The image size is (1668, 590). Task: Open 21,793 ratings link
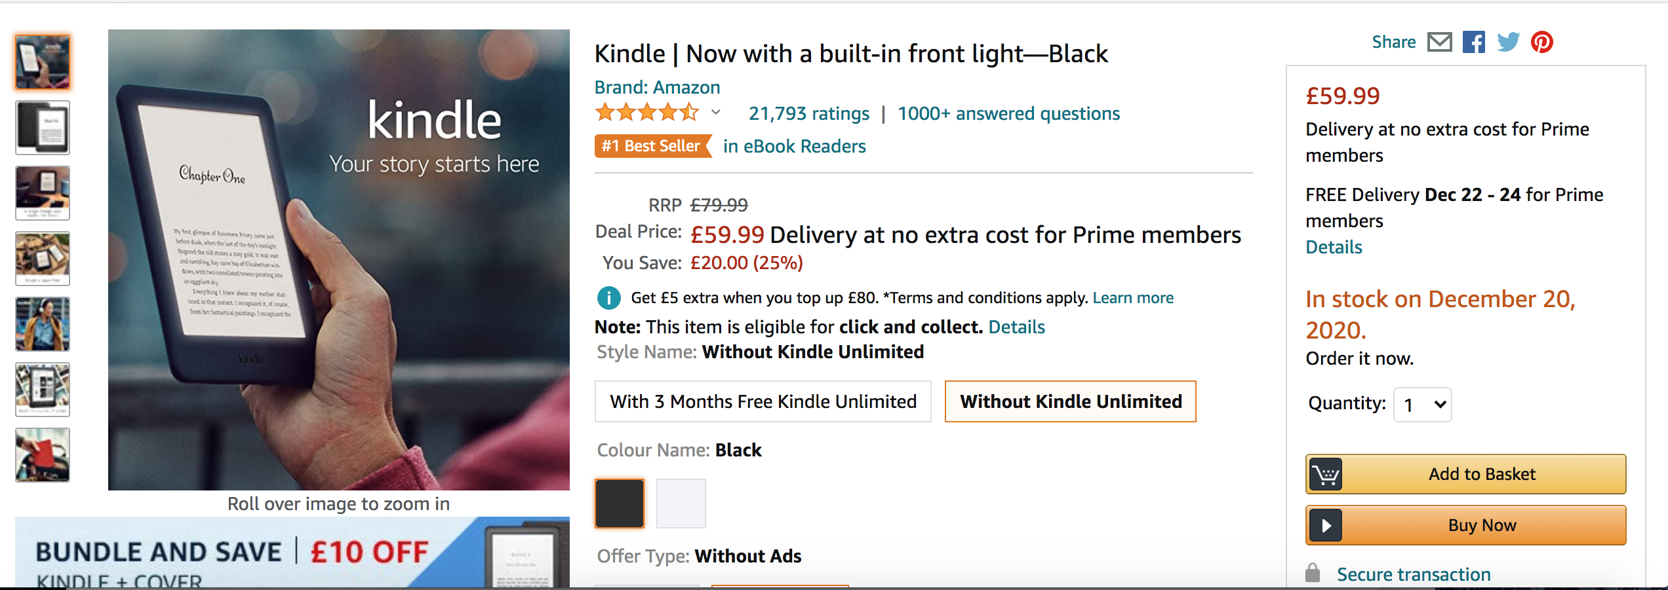[x=808, y=114]
